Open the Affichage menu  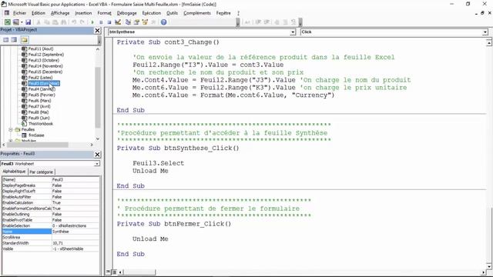pos(60,13)
